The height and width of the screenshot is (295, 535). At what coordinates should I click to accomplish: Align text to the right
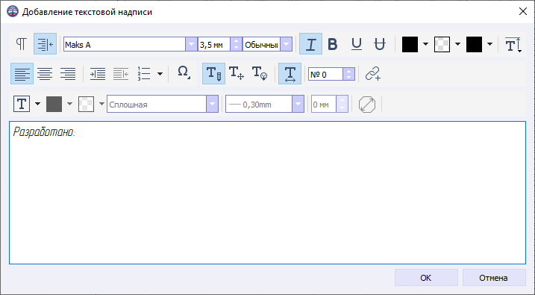pos(68,73)
